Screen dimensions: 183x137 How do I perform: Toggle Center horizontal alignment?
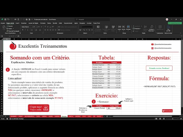pyautogui.click(x=48, y=30)
